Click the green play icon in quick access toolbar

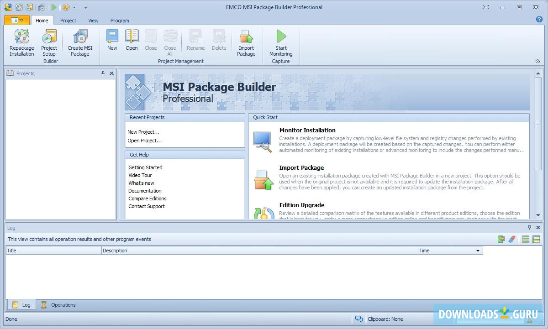point(54,7)
